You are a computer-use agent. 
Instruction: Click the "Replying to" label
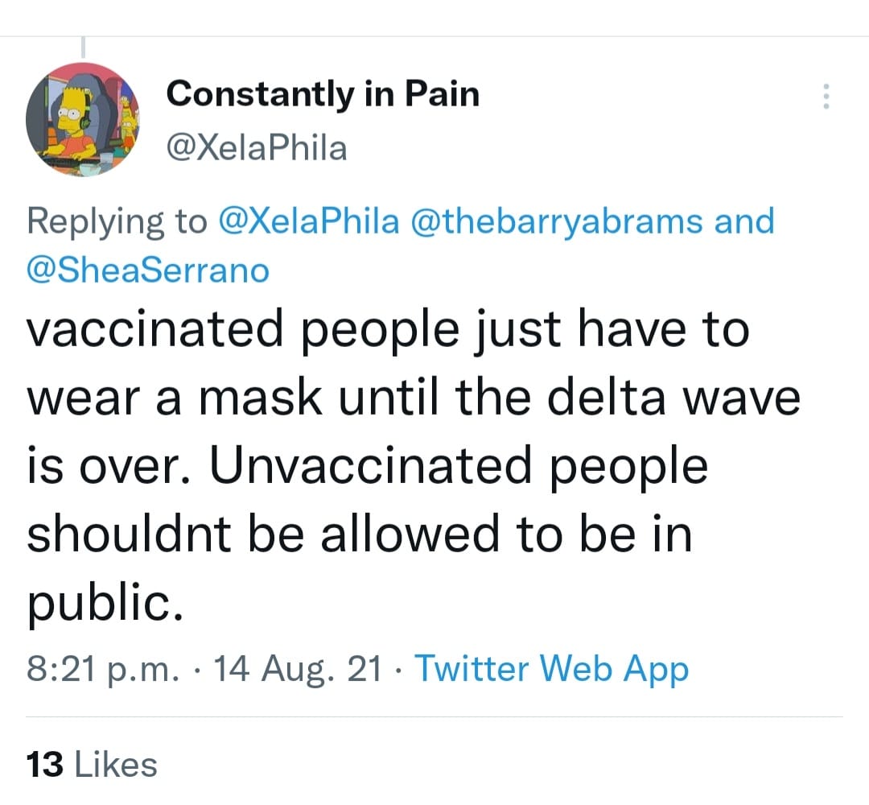coord(117,221)
